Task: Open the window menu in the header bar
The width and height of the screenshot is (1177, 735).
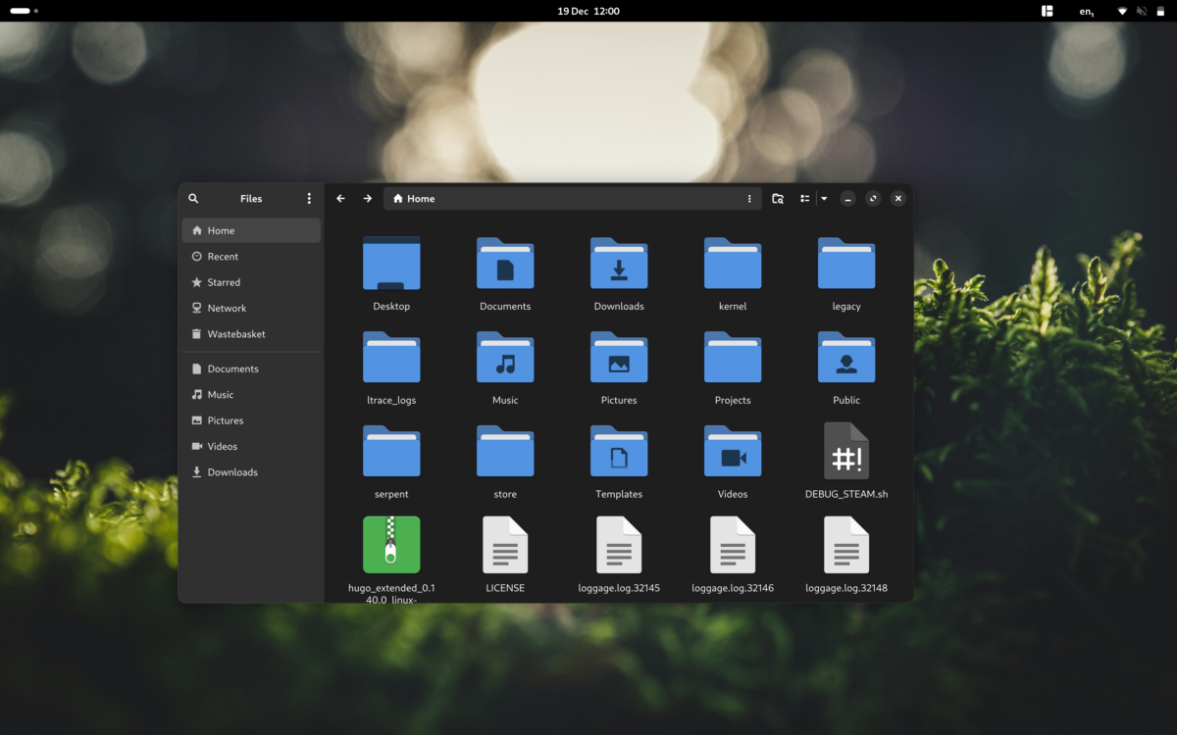Action: [749, 198]
